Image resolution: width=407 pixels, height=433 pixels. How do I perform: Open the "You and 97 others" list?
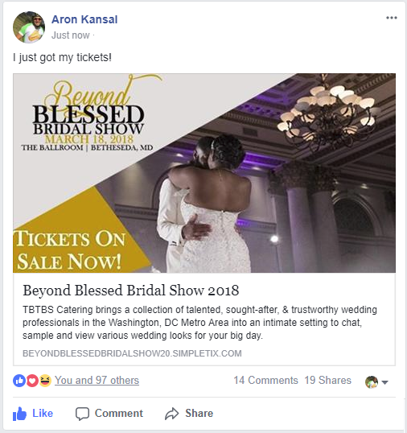(97, 381)
